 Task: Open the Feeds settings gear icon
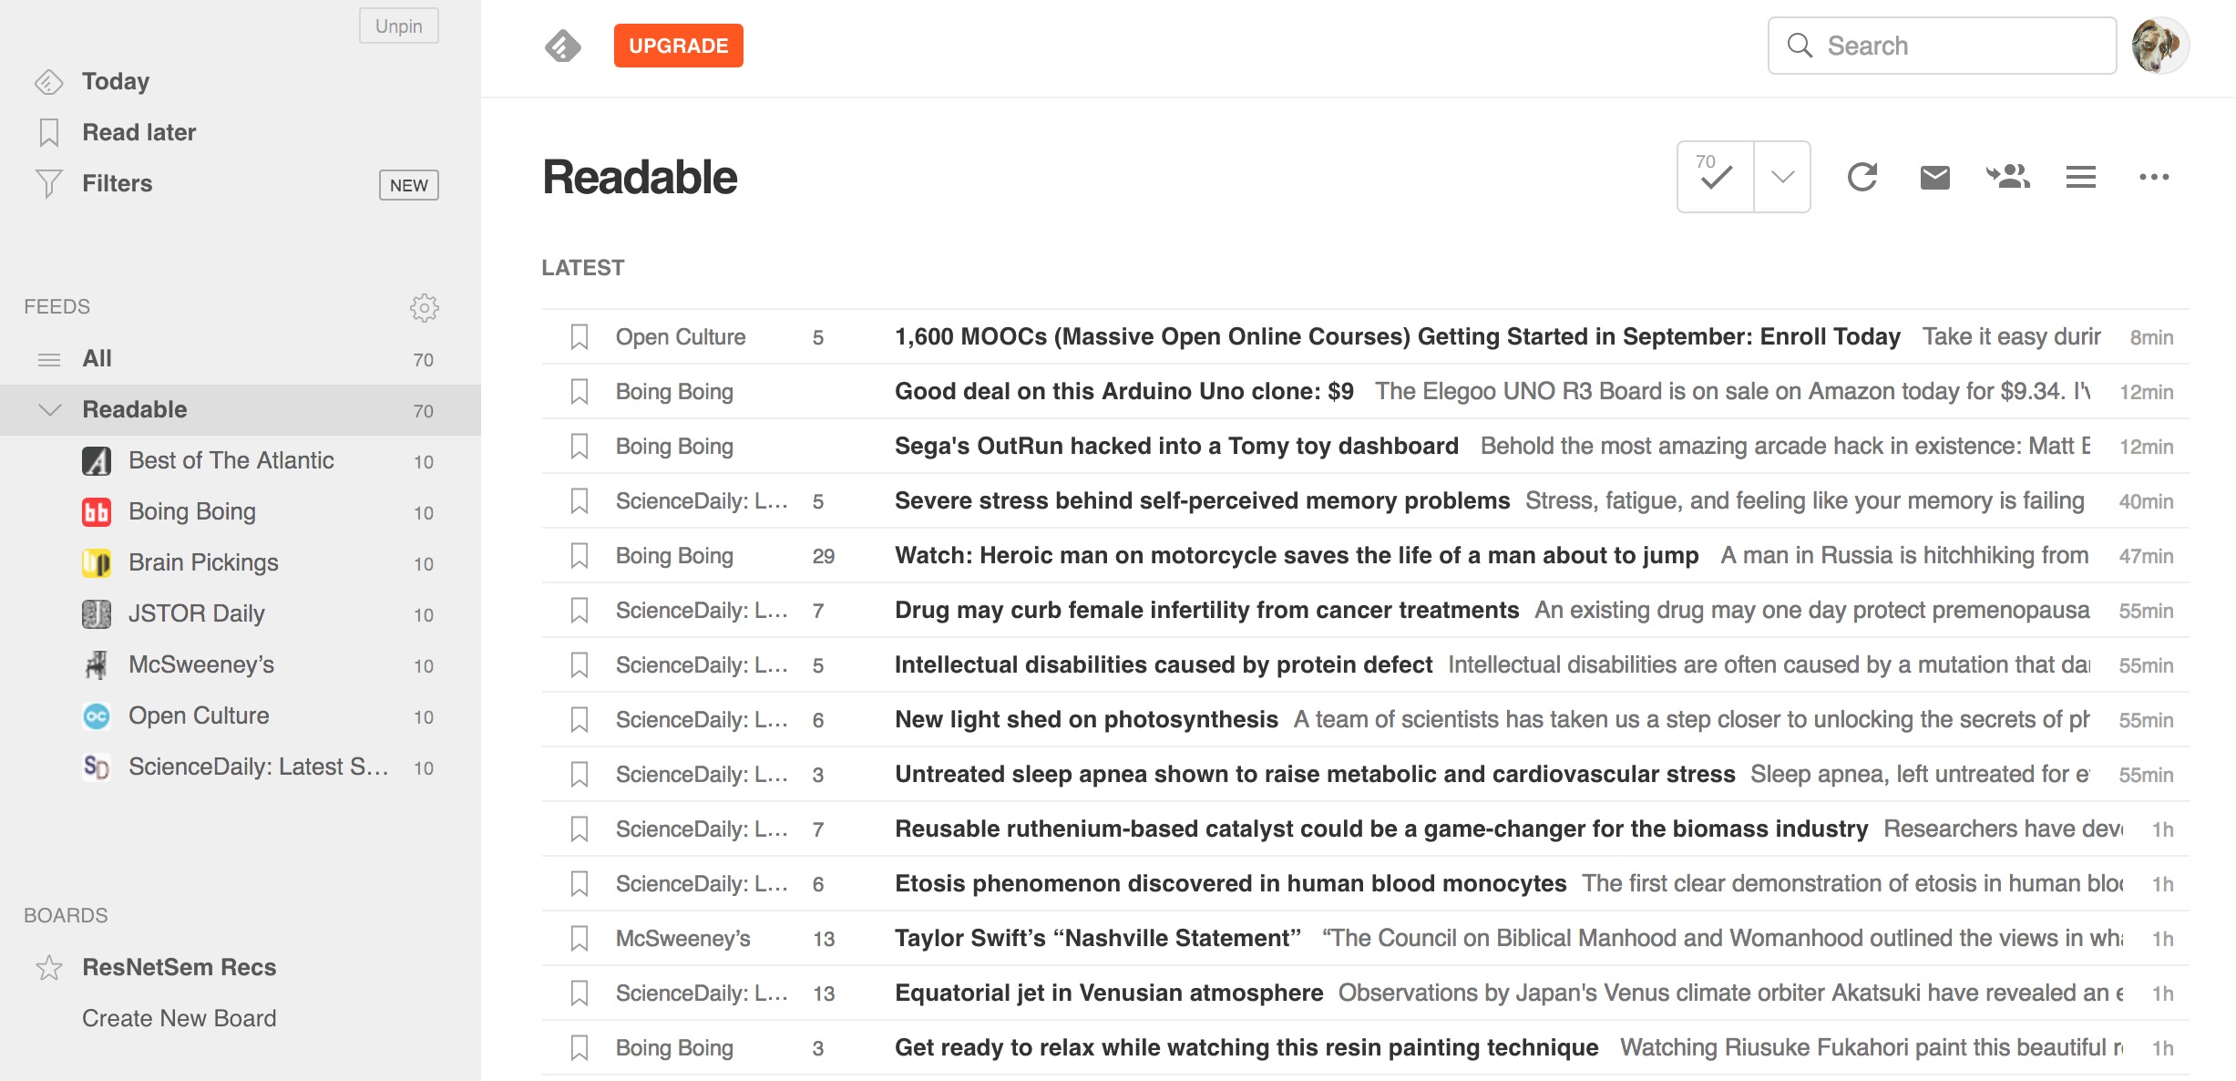[424, 308]
